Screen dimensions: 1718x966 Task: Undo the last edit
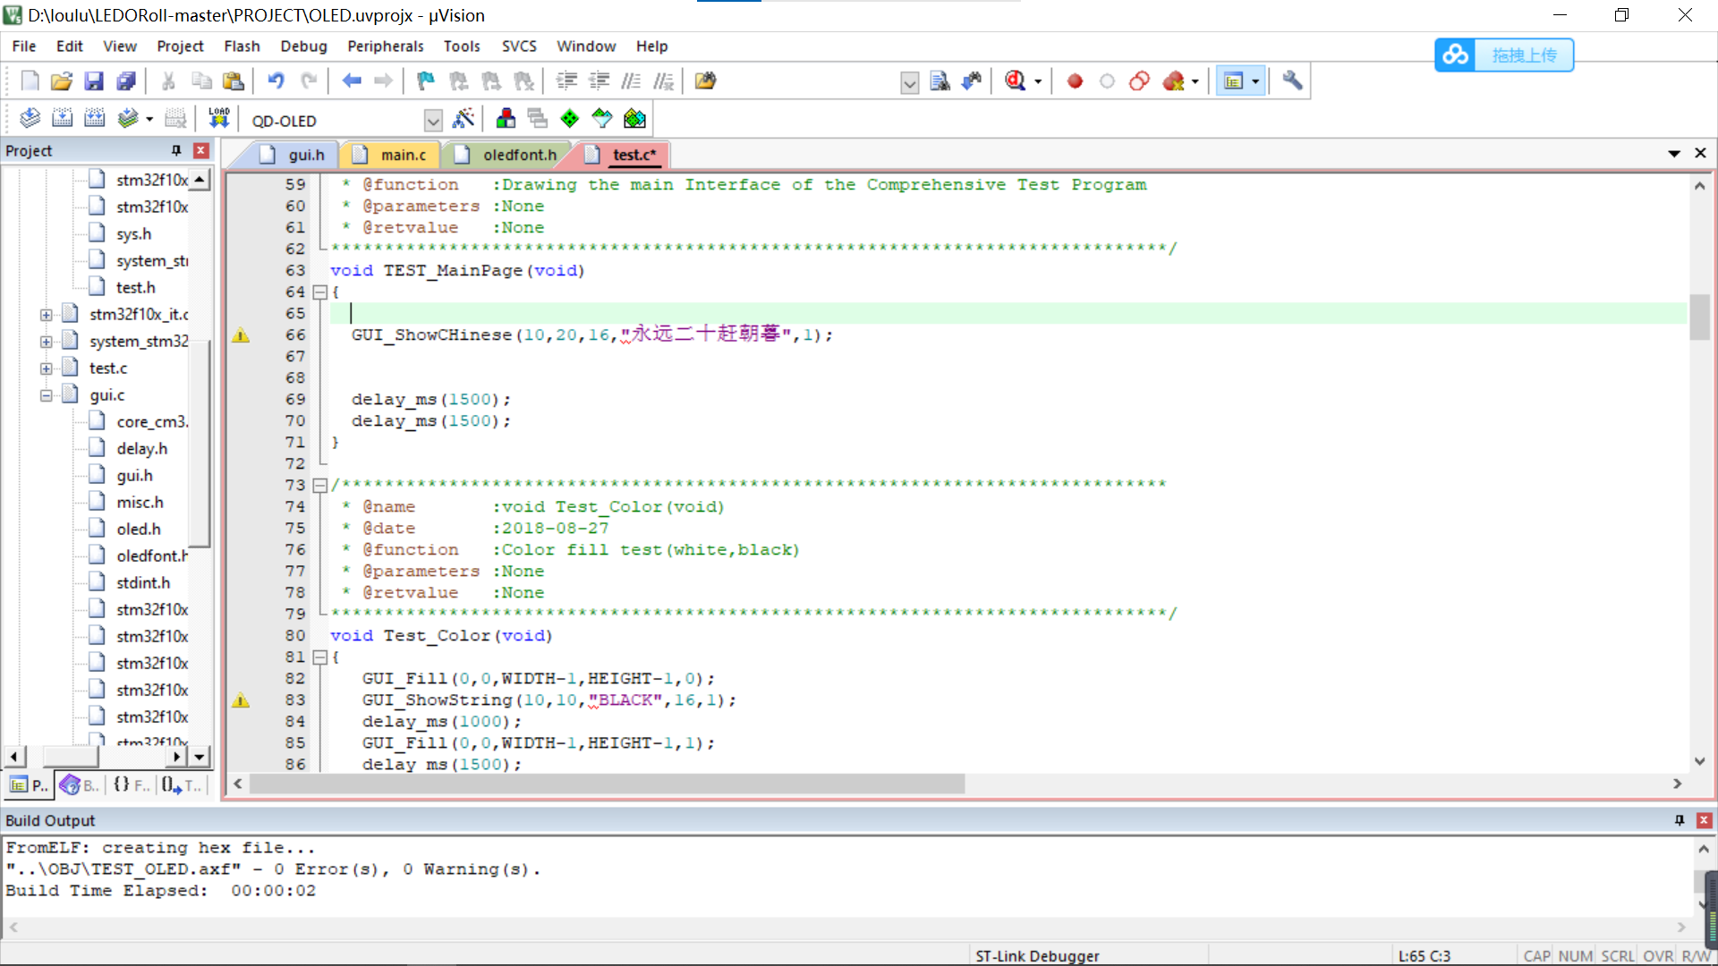[276, 81]
